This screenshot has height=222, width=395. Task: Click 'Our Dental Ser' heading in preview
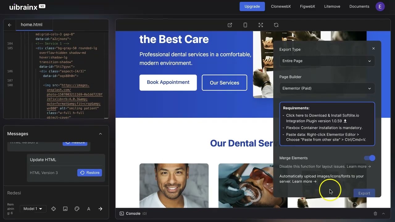pyautogui.click(x=242, y=143)
